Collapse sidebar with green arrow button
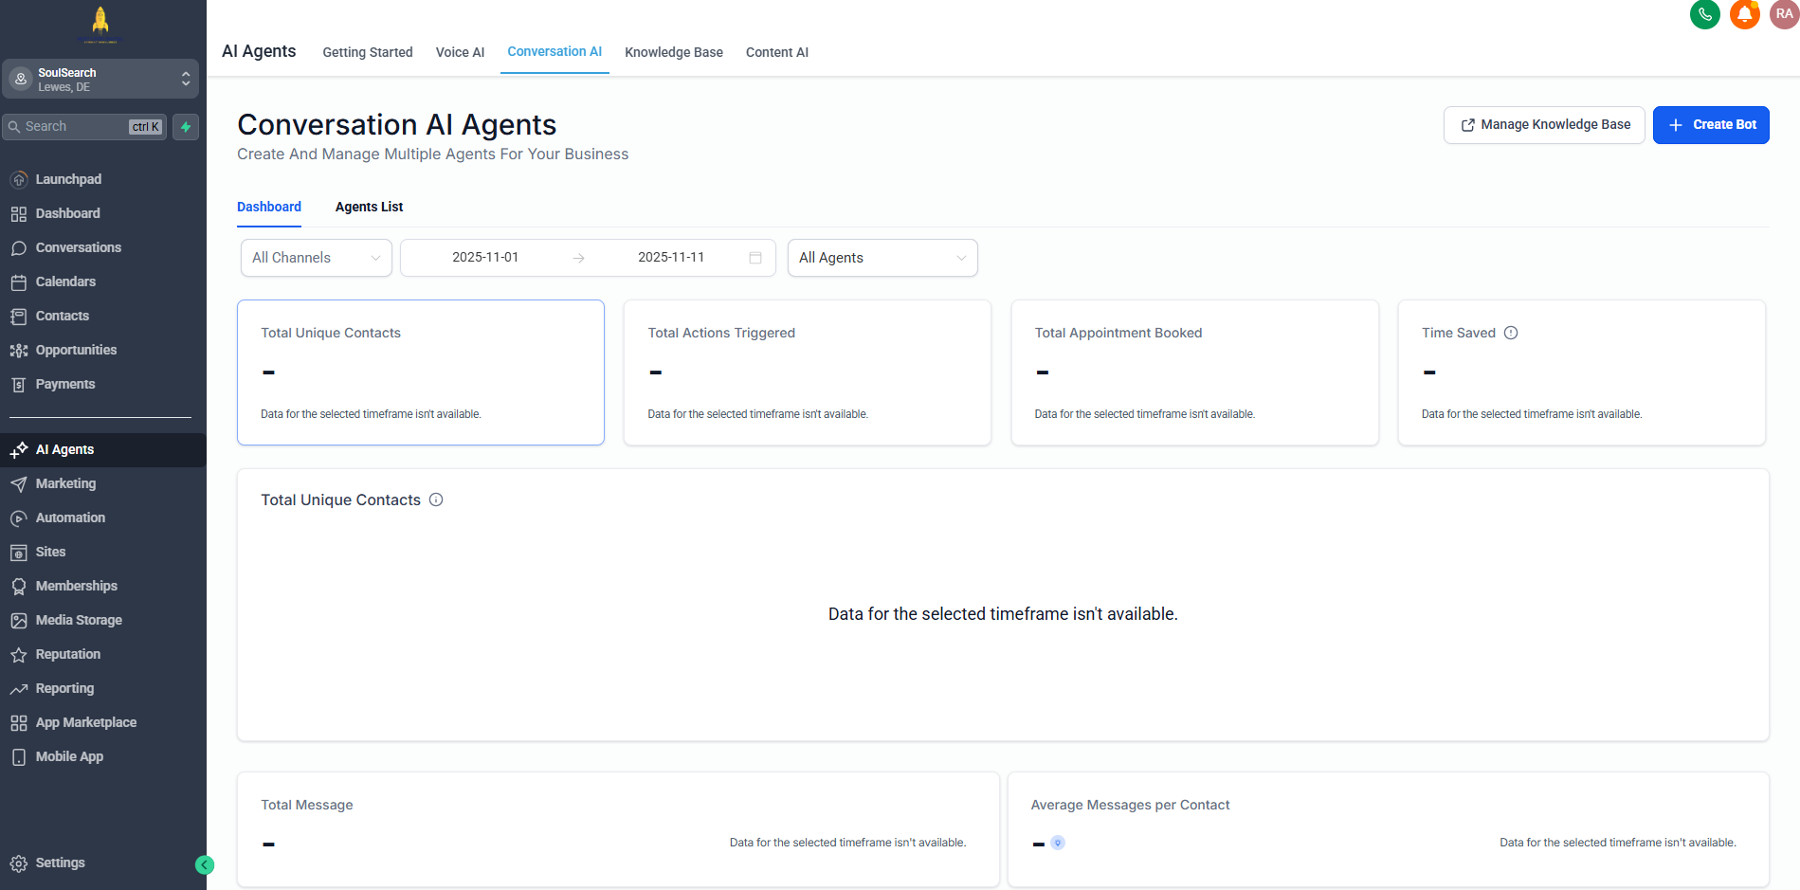 click(204, 864)
